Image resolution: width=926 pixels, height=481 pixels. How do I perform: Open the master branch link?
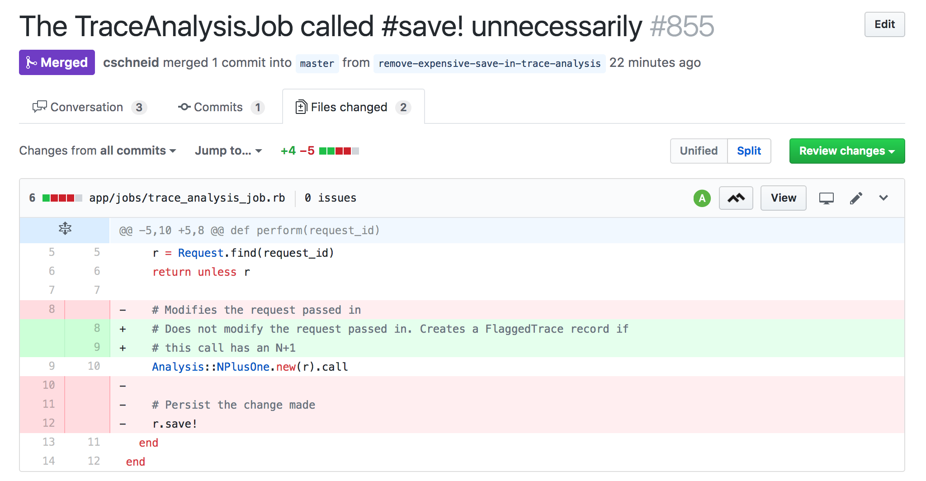(317, 63)
